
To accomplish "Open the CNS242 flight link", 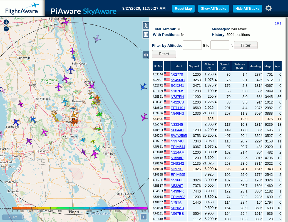I will (177, 163).
